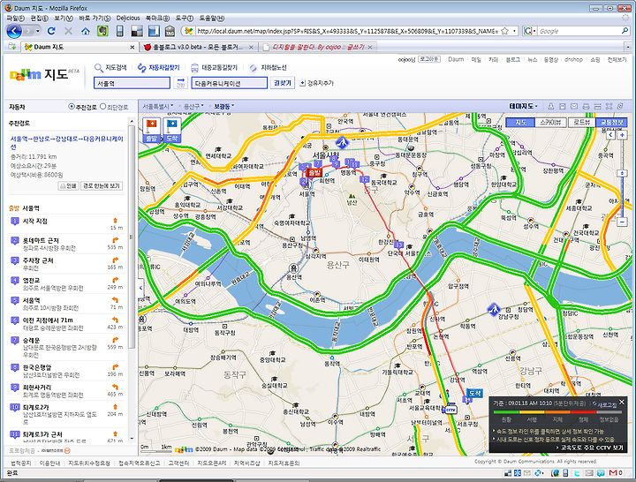
Task: Select the 도착 arrival flag icon
Action: [x=171, y=130]
